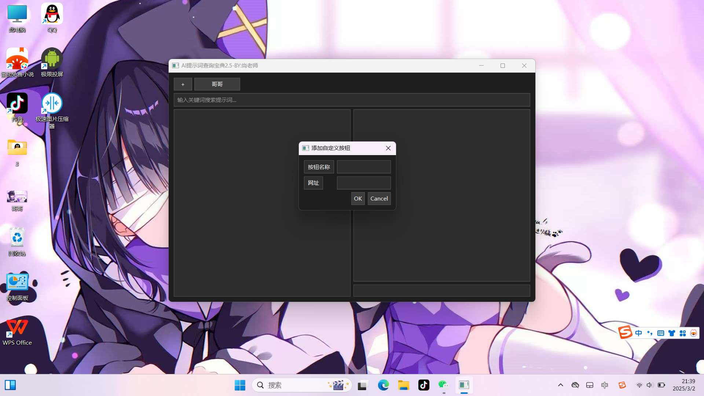Open the 哥哥 image file on desktop
The width and height of the screenshot is (704, 396).
point(17,201)
